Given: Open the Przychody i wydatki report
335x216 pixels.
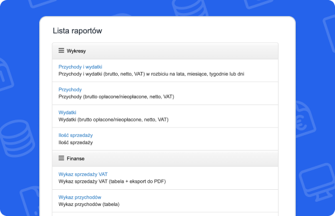Looking at the screenshot, I should pos(80,67).
